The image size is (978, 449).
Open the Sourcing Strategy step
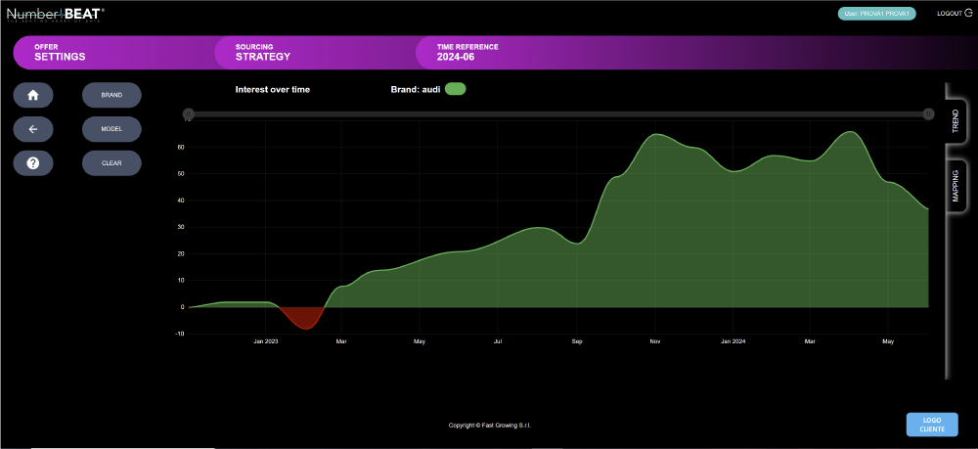pos(315,53)
